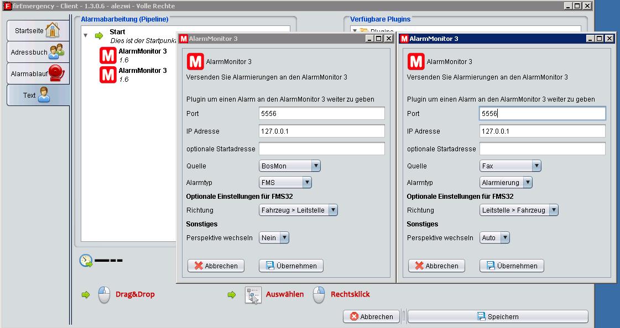
Task: Open Perspektive wechseln dropdown showing Nein
Action: pyautogui.click(x=274, y=237)
